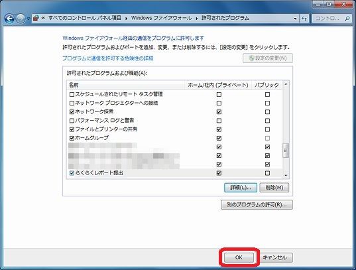This screenshot has height=270, width=356.
Task: Go to Windows ファイアウォール breadcrumb
Action: click(x=161, y=18)
